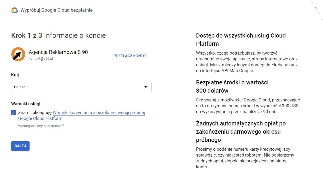Click the 'Warunki usługi' section label
This screenshot has width=323, height=192.
(x=26, y=104)
